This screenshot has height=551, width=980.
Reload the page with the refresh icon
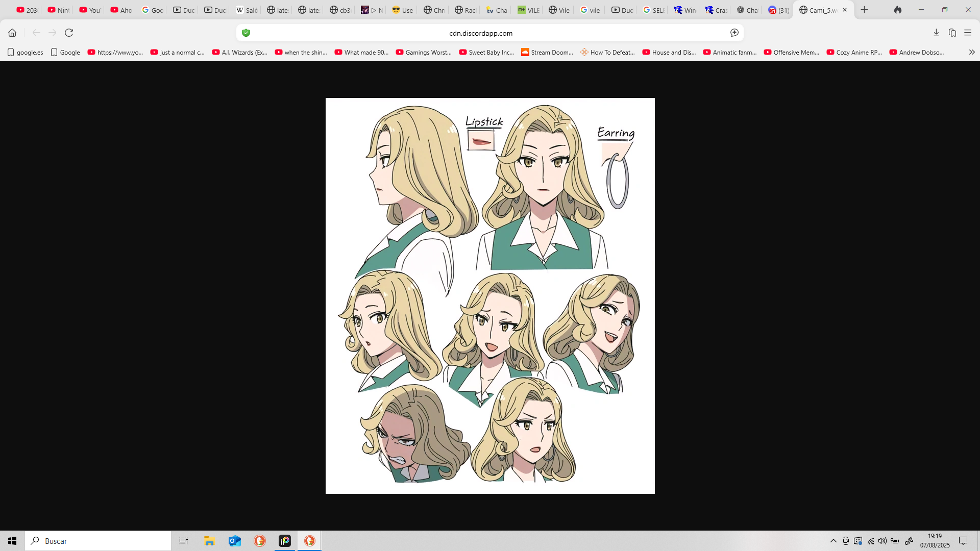pos(69,33)
